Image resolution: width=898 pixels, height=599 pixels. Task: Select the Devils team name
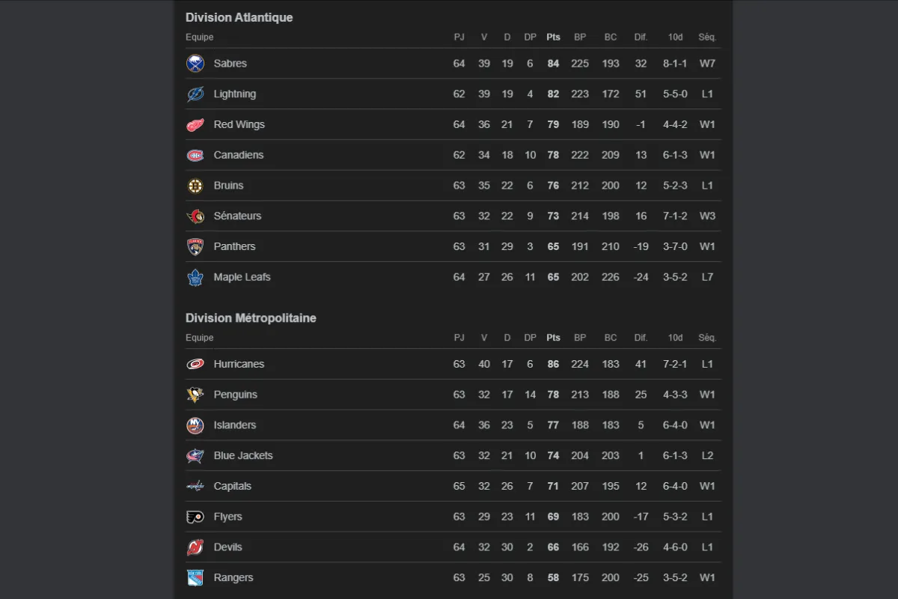tap(227, 547)
